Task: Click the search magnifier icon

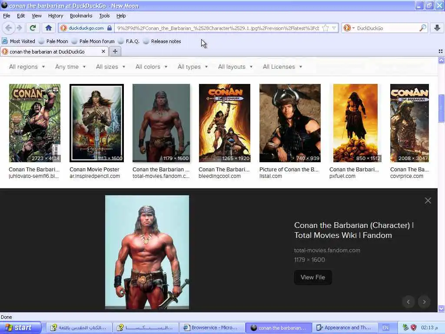Action: point(422,28)
